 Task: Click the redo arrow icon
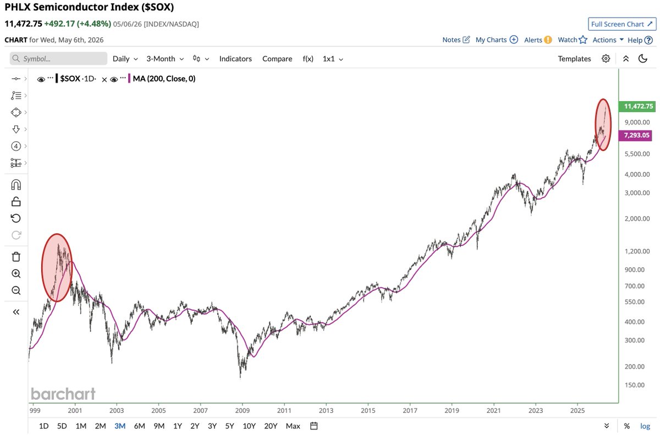coord(16,236)
